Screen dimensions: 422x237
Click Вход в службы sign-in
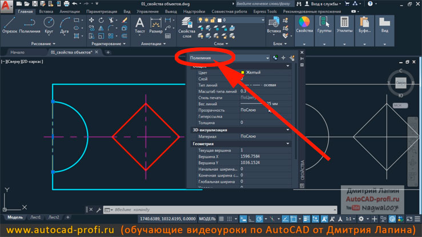tap(323, 4)
